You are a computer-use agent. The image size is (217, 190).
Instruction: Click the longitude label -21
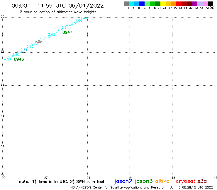click(x=130, y=178)
